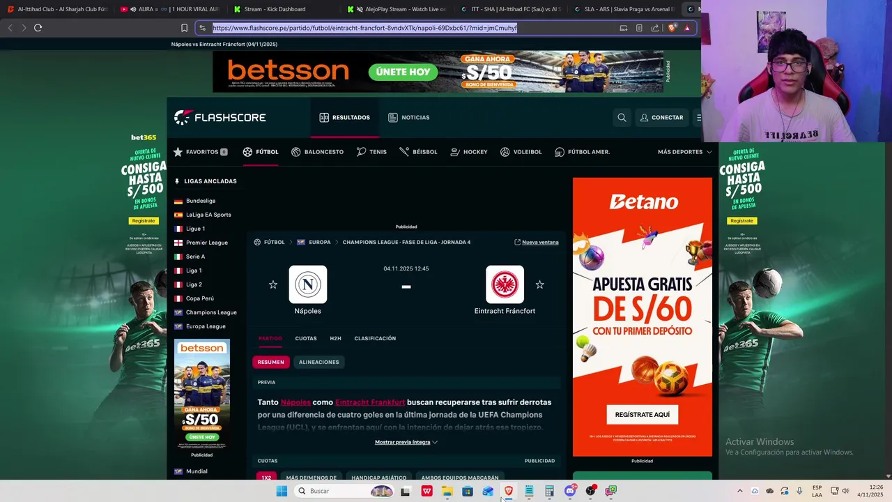Image resolution: width=892 pixels, height=502 pixels.
Task: Expand Mostrar previa íntegra
Action: 406,442
